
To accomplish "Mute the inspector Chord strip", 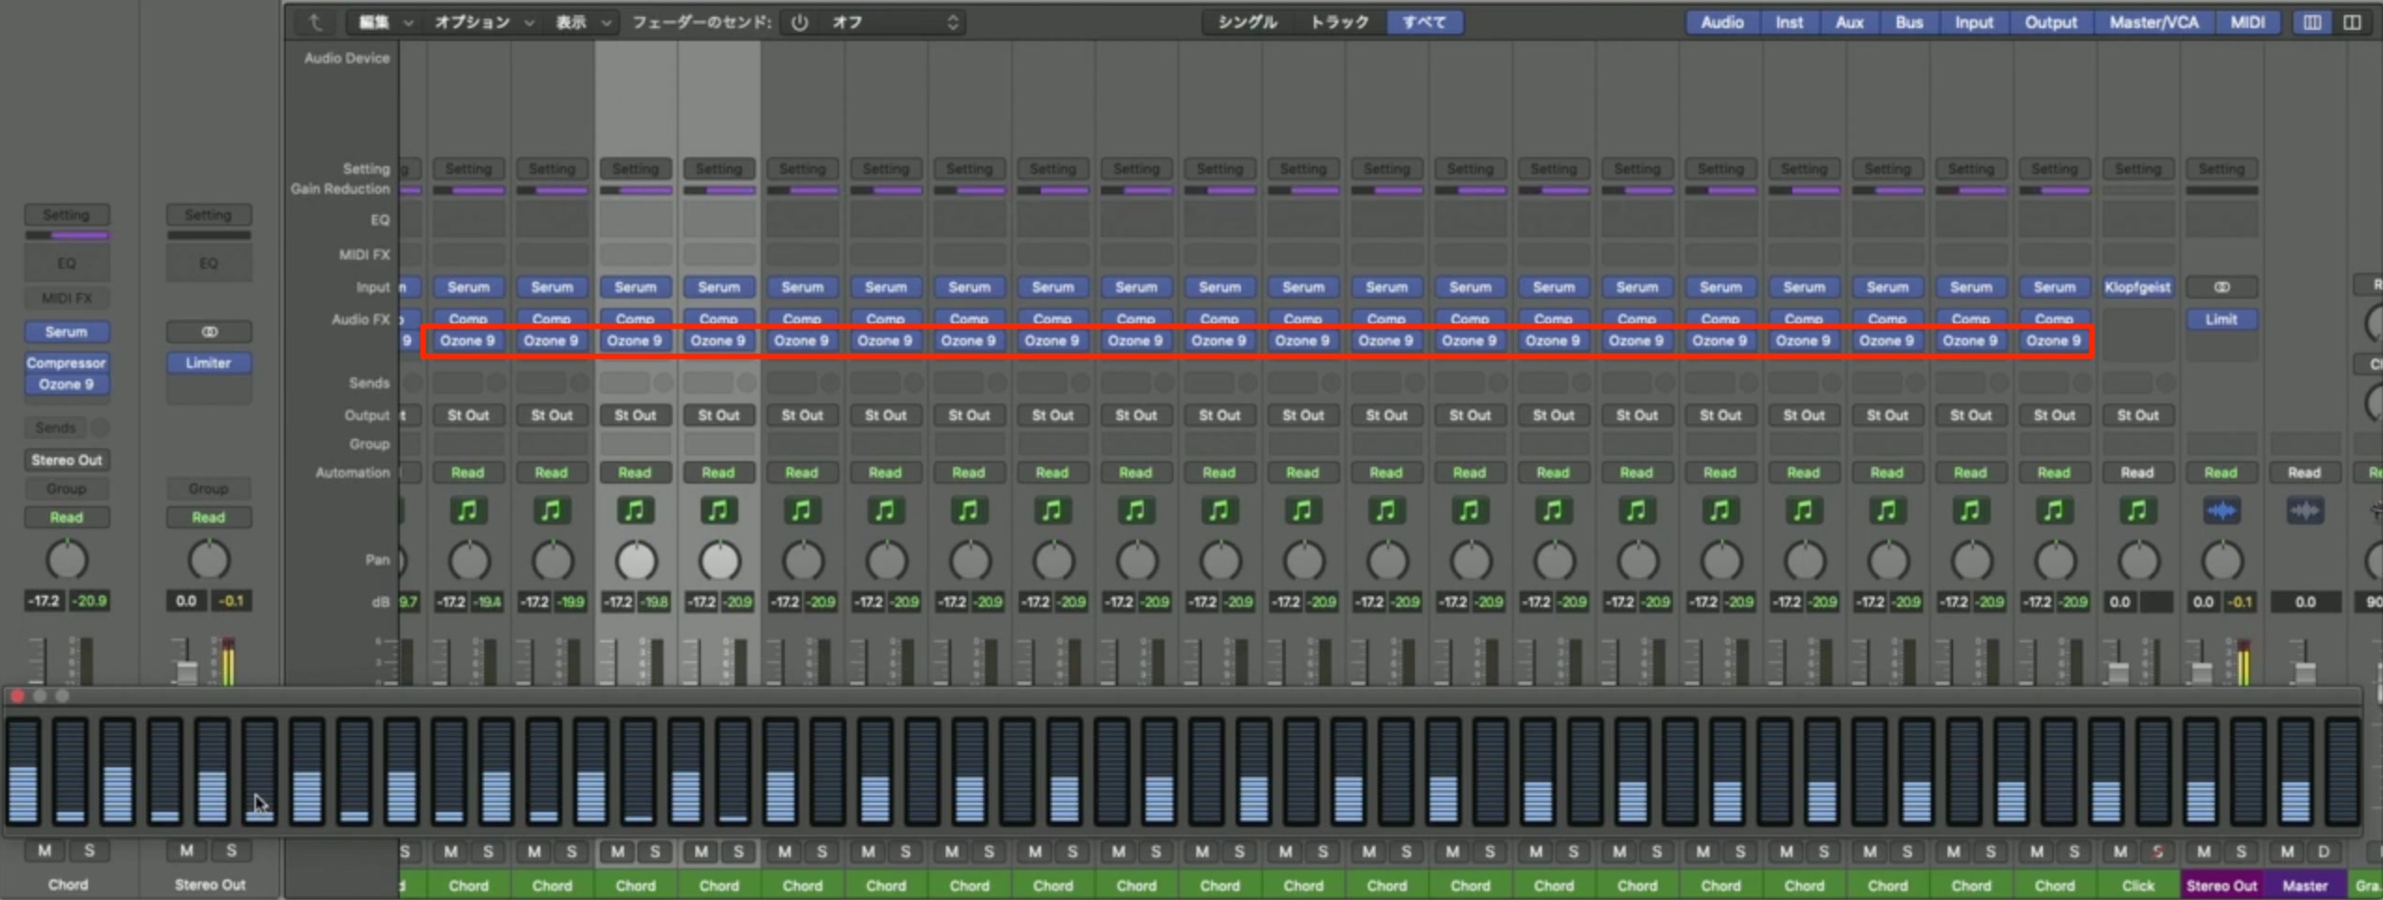I will coord(45,851).
